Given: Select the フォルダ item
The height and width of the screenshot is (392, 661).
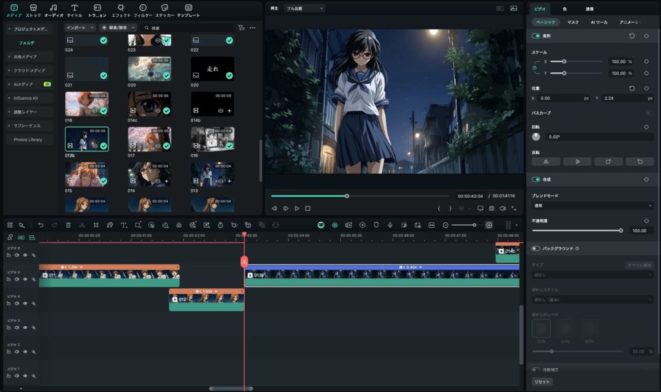Looking at the screenshot, I should (26, 43).
